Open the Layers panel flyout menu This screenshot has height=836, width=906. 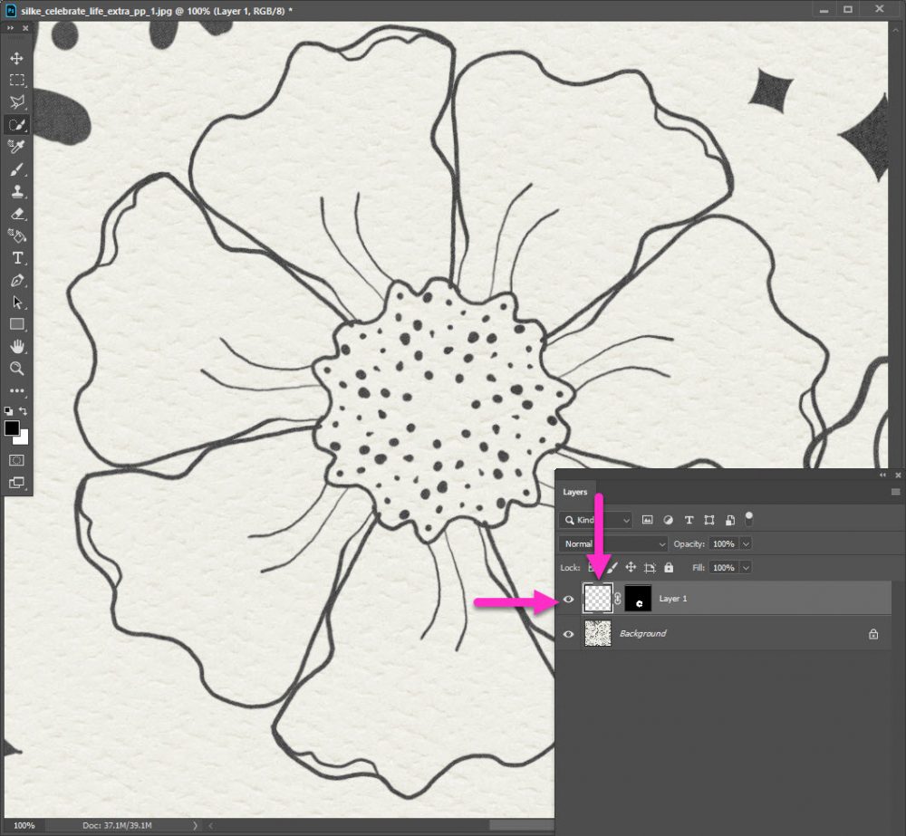(895, 492)
